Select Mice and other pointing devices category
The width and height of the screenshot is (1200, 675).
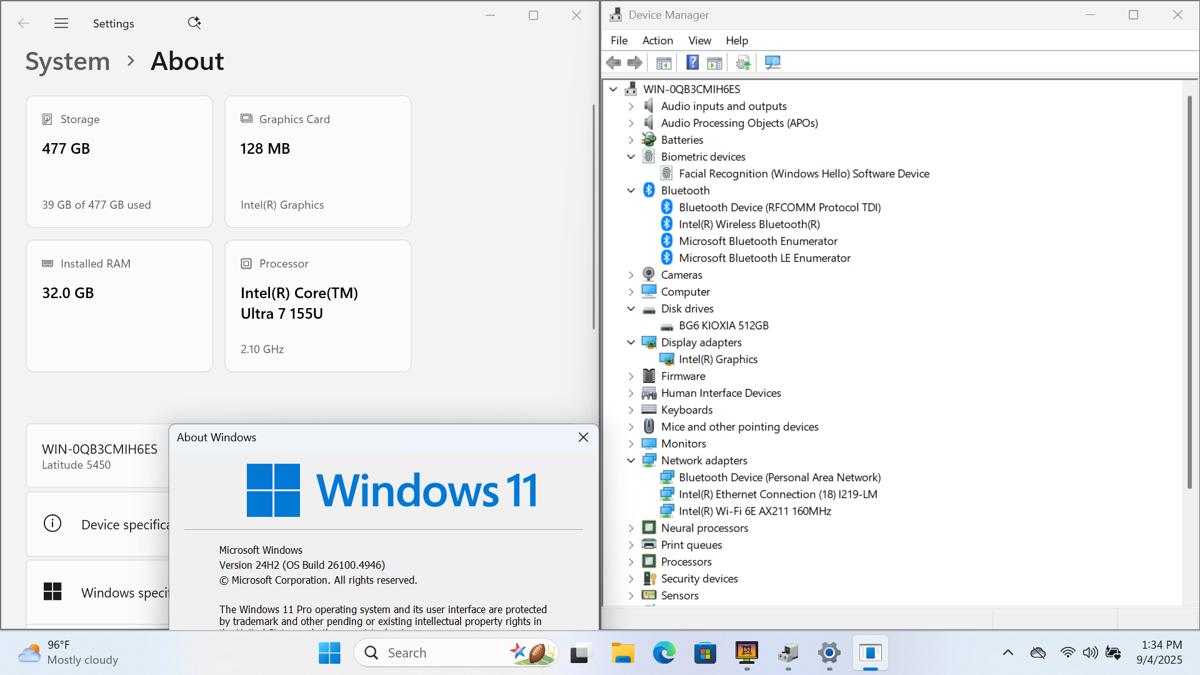point(739,427)
